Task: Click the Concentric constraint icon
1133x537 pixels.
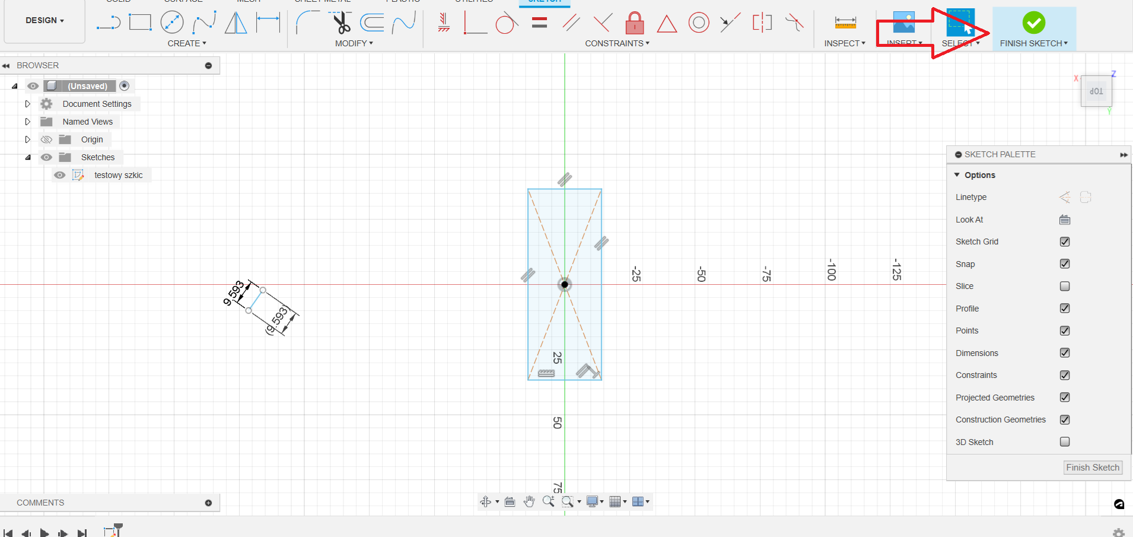Action: [x=699, y=23]
